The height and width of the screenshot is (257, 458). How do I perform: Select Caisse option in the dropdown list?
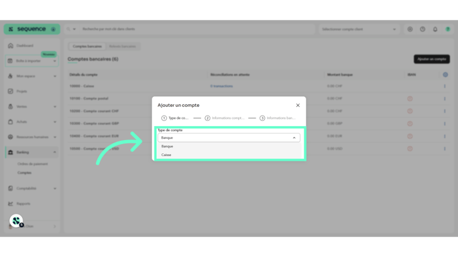(229, 155)
